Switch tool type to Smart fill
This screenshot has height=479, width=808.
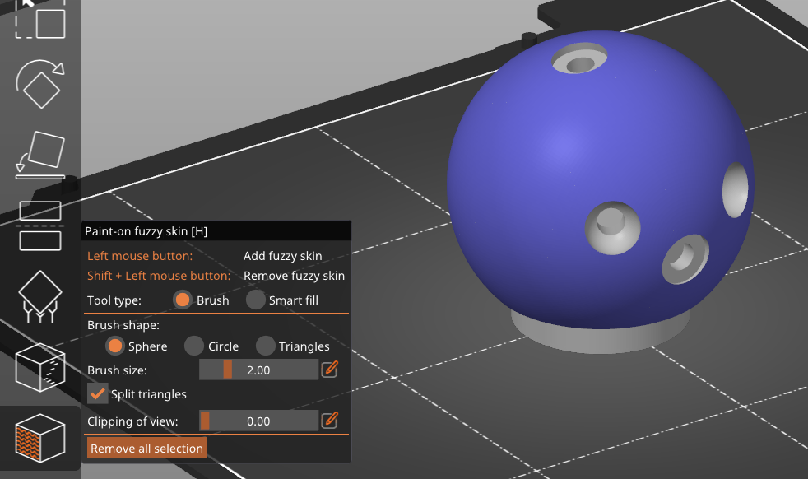pos(256,300)
